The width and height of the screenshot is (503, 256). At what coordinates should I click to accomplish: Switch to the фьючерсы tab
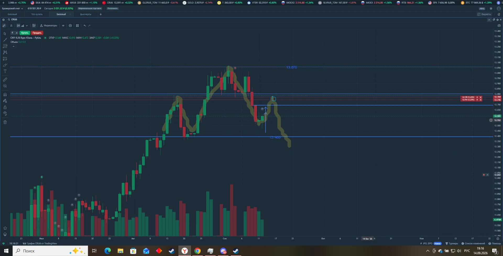[x=86, y=14]
